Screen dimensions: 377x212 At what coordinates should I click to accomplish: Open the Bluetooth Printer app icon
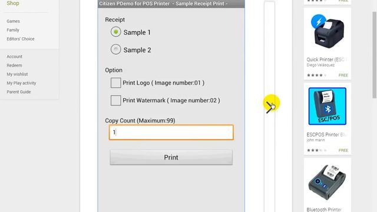[328, 183]
